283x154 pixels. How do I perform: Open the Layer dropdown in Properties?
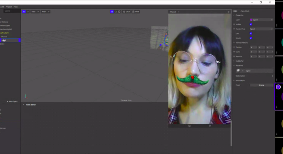click(261, 20)
